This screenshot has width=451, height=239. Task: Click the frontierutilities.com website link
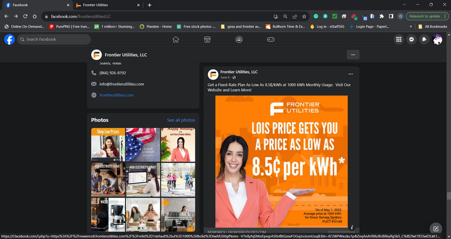(116, 95)
